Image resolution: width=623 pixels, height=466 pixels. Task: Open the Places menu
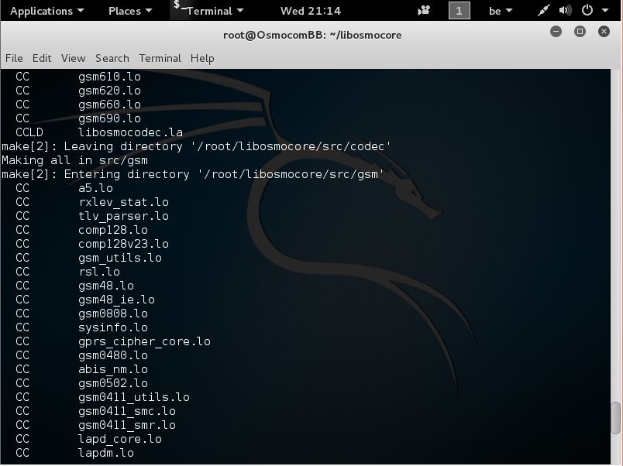click(130, 11)
